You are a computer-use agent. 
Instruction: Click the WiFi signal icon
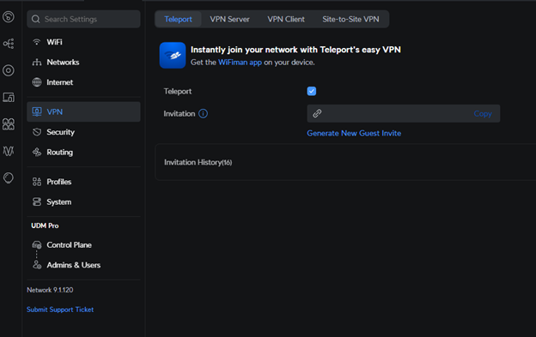tap(37, 42)
